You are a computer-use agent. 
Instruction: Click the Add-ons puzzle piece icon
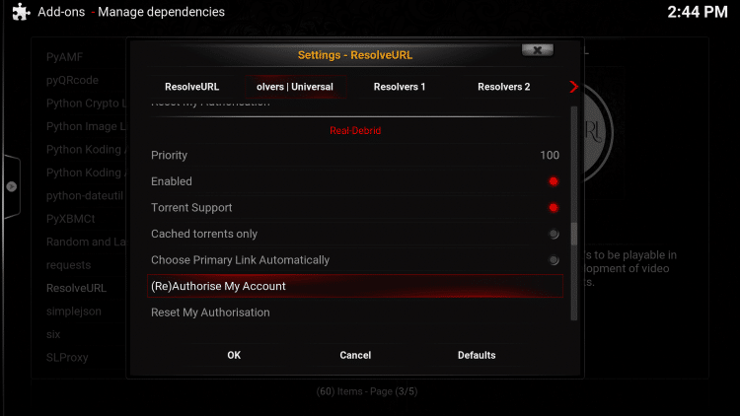[x=20, y=13]
